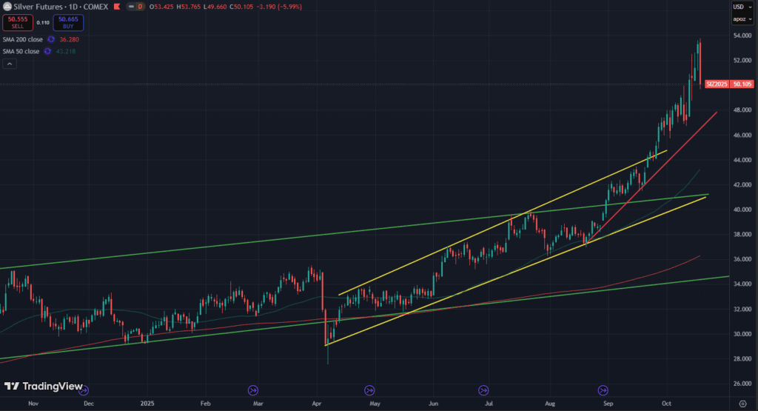Collapse the indicator legend with chevron
Screen dimensions: 758x411
tap(10, 64)
